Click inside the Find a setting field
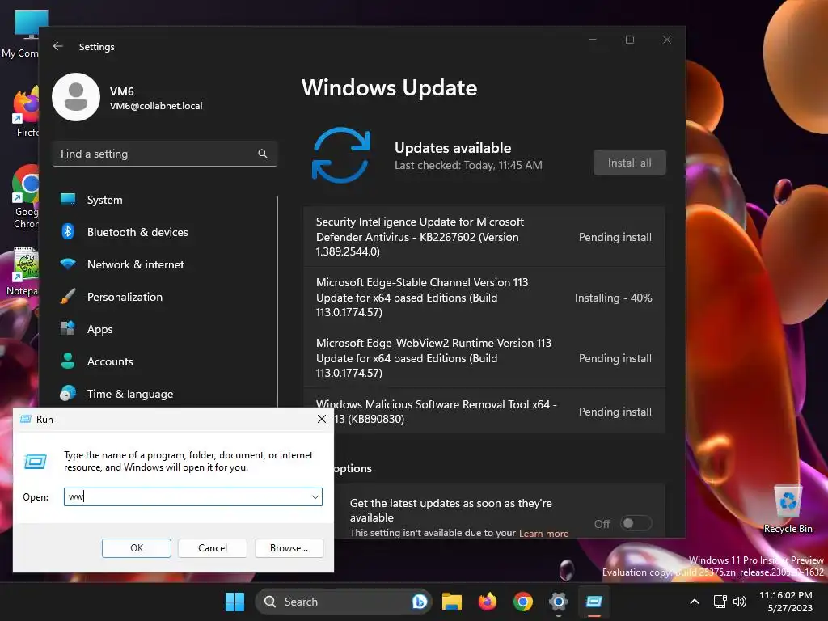 [x=165, y=154]
